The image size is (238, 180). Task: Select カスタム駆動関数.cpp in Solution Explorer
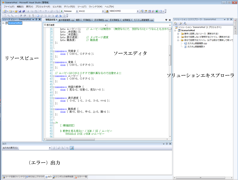[x=198, y=43]
